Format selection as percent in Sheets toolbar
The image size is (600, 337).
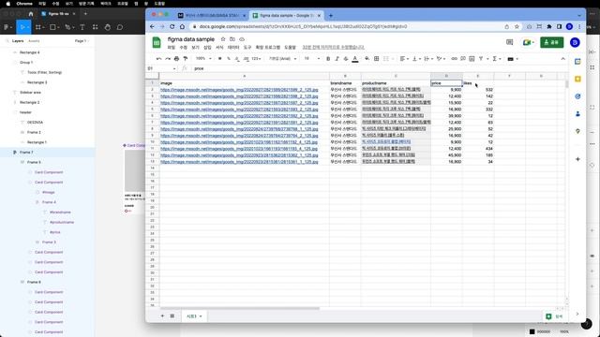229,58
